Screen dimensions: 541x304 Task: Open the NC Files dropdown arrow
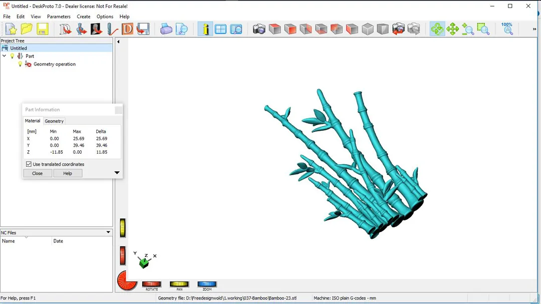click(108, 232)
